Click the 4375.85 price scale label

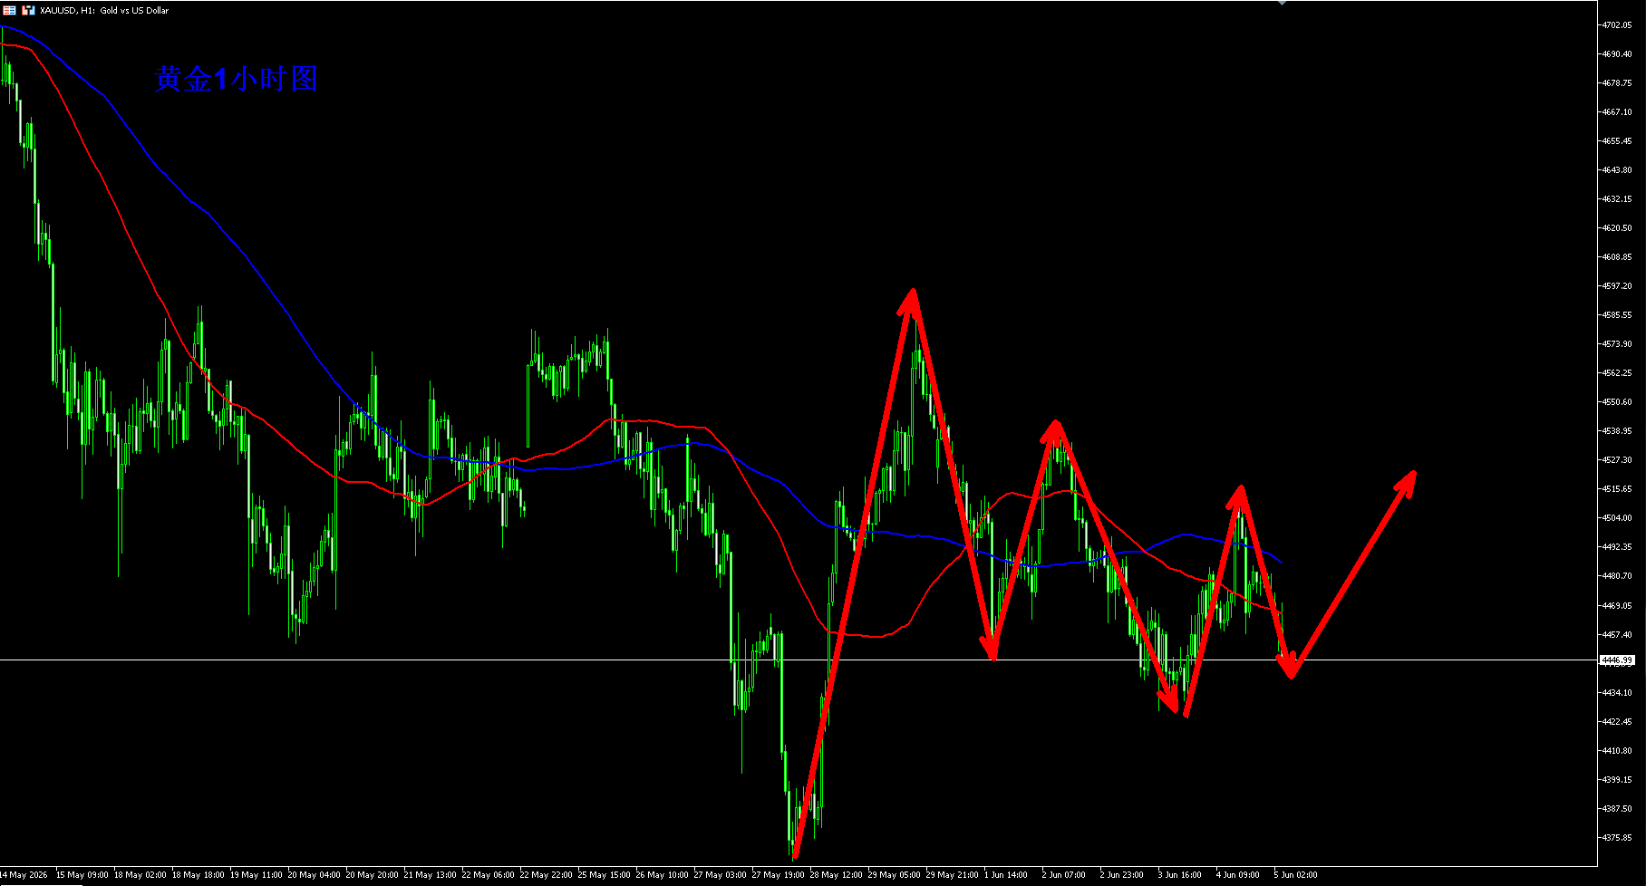[x=1617, y=838]
